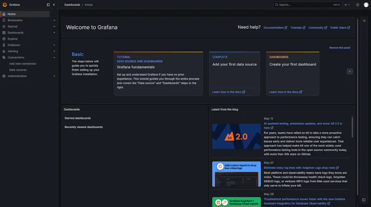Toggle the bottom right-rail dock icon
Viewport: 371px width, 207px height.
pyautogui.click(x=364, y=200)
